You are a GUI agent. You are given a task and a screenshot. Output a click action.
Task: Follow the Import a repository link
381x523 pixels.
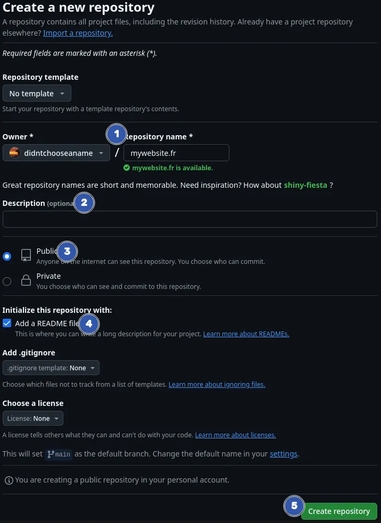78,33
